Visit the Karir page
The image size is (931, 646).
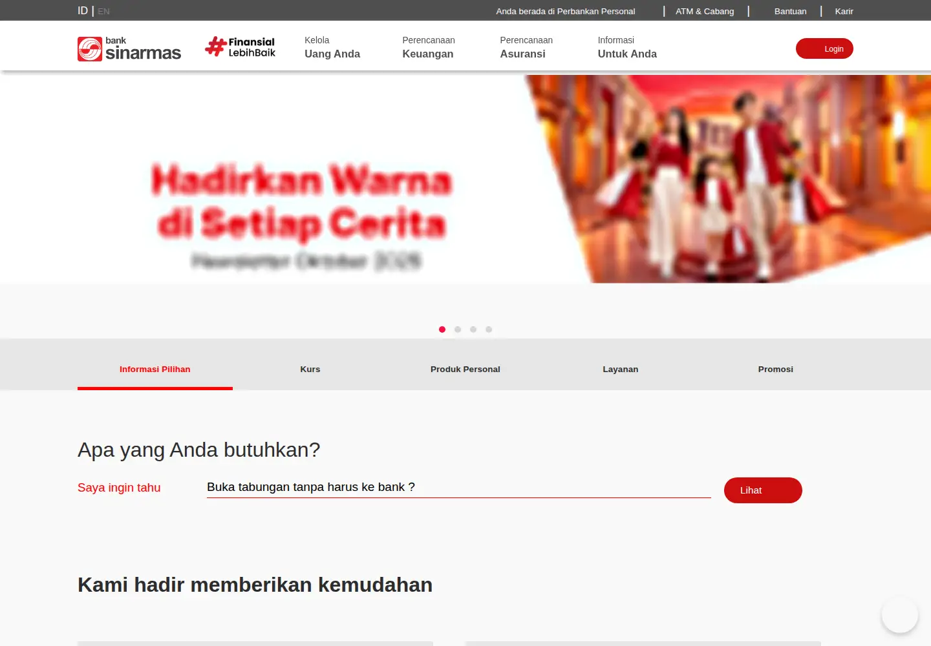click(x=844, y=11)
